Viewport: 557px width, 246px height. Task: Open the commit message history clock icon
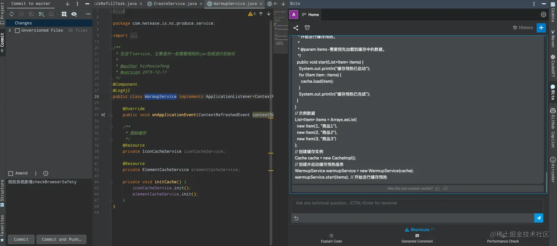[x=46, y=173]
